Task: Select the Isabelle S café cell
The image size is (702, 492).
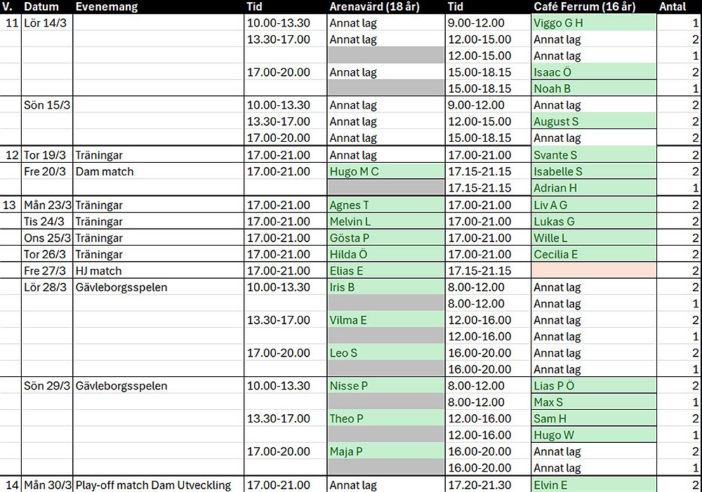Action: pyautogui.click(x=593, y=171)
